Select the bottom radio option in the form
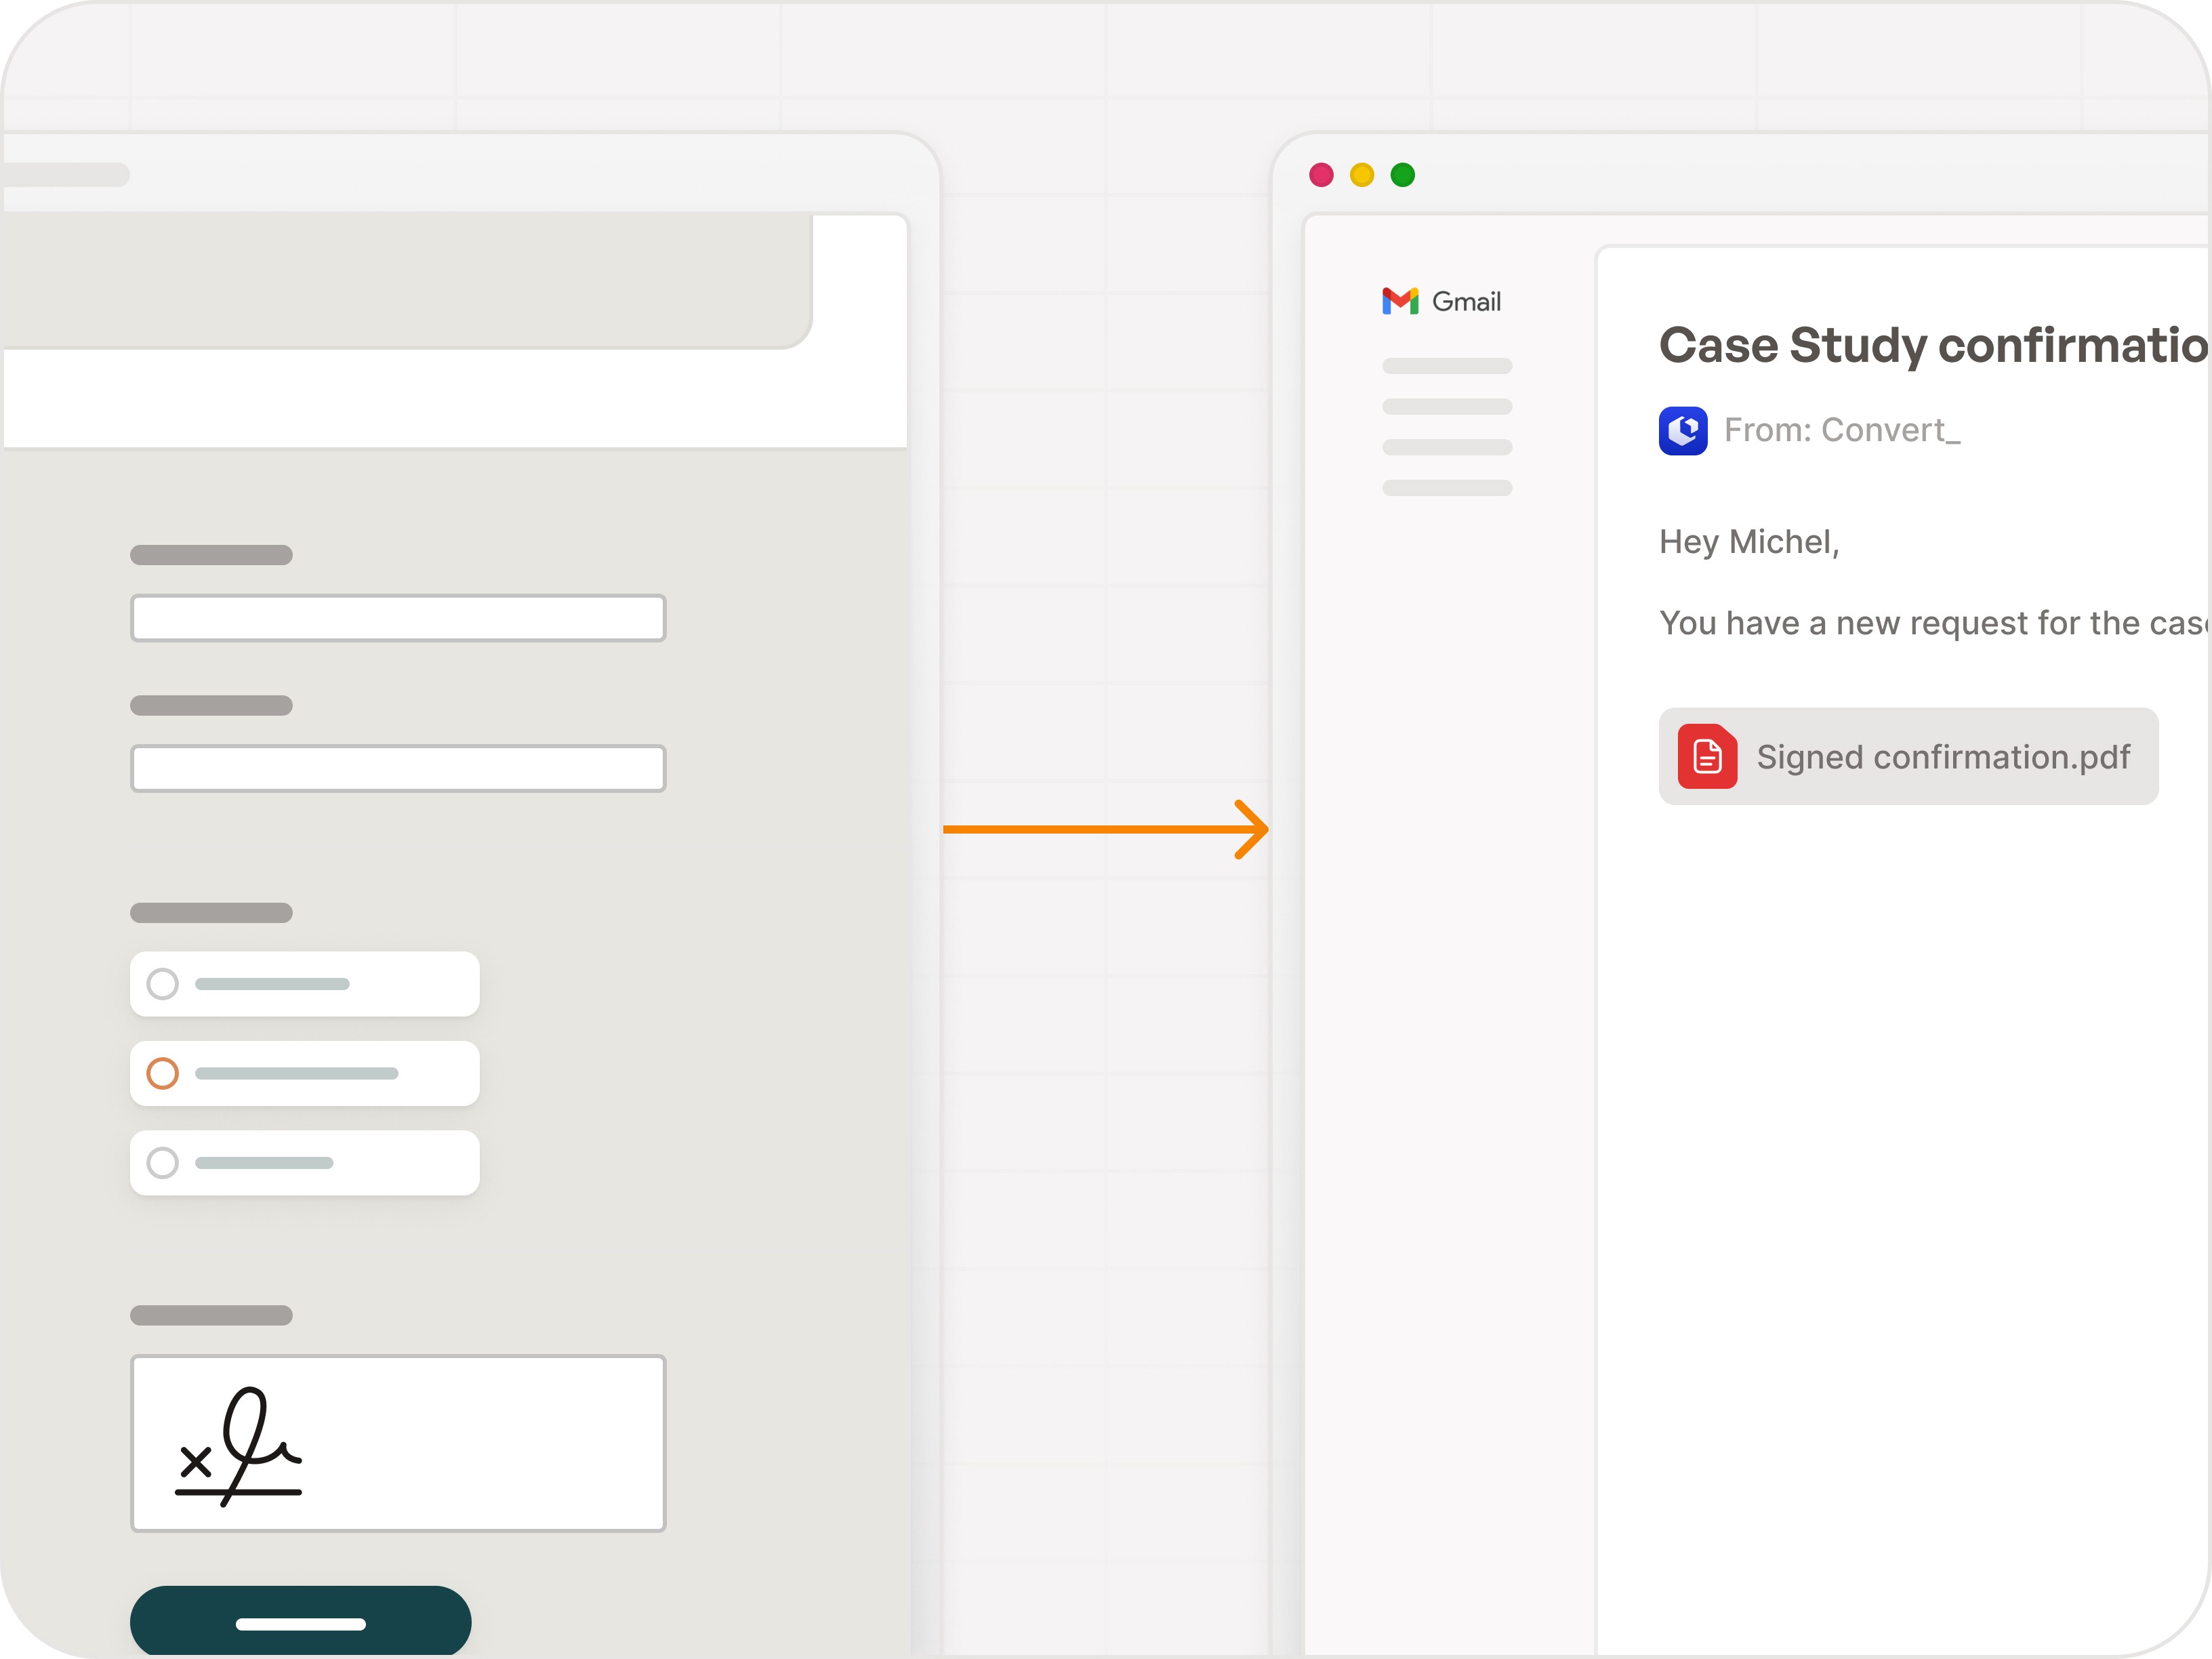The width and height of the screenshot is (2212, 1659). (162, 1162)
